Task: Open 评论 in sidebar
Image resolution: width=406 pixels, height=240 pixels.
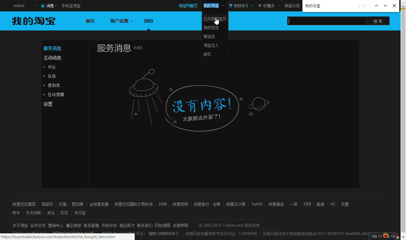Action: click(52, 67)
